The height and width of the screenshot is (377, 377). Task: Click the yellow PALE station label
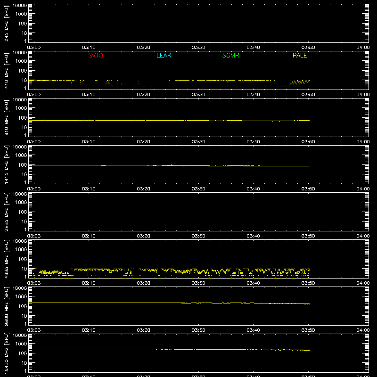(300, 55)
